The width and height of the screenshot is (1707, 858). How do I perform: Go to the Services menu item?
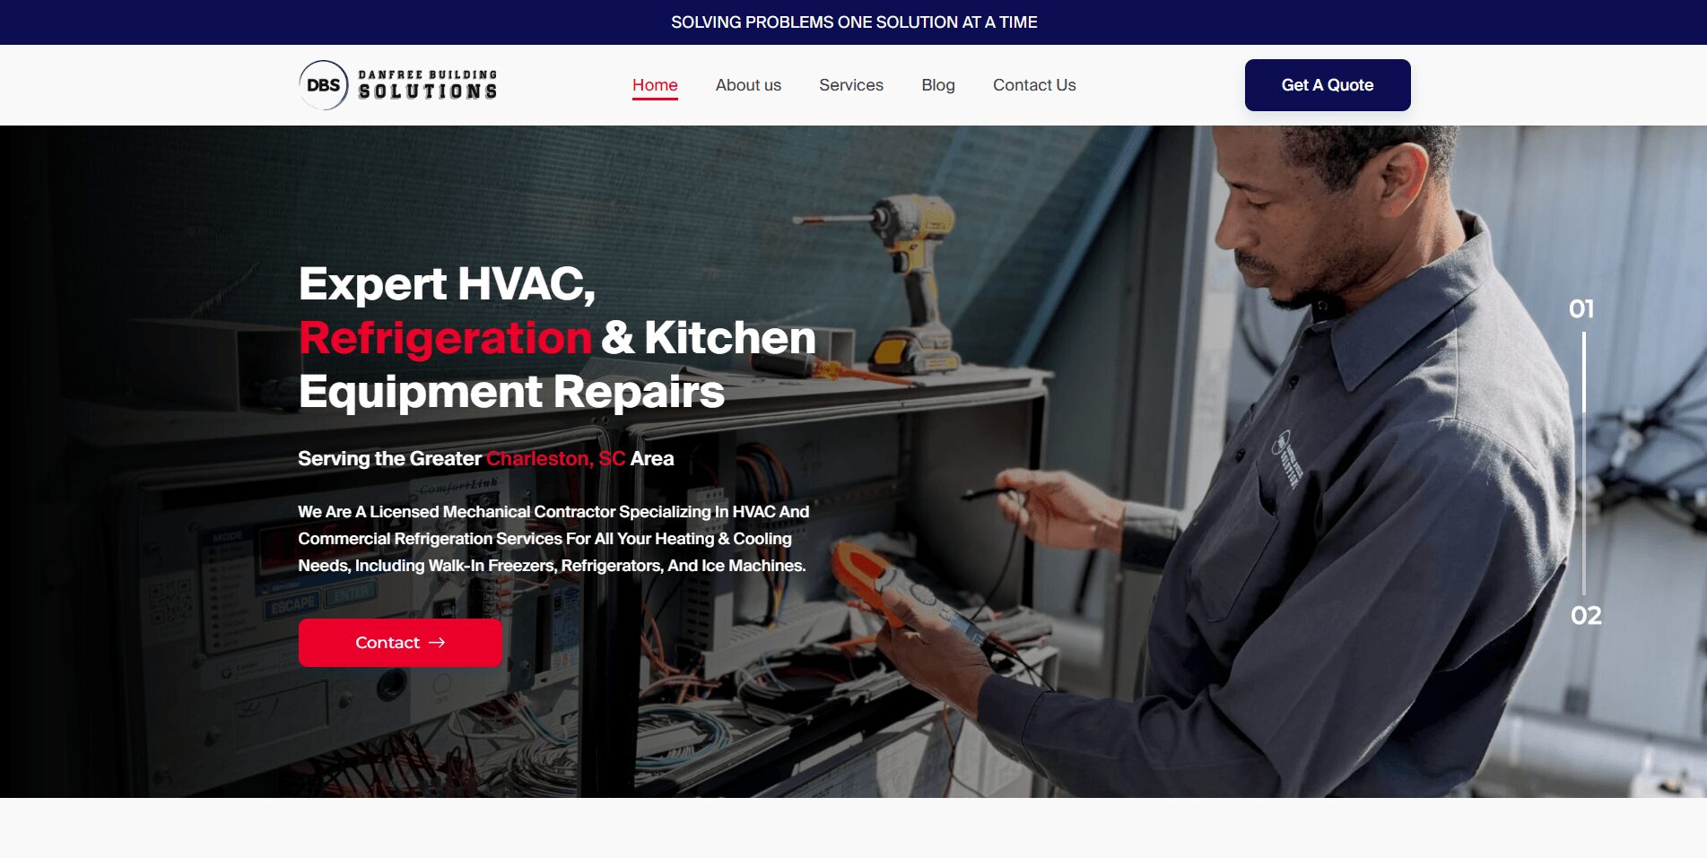point(851,85)
